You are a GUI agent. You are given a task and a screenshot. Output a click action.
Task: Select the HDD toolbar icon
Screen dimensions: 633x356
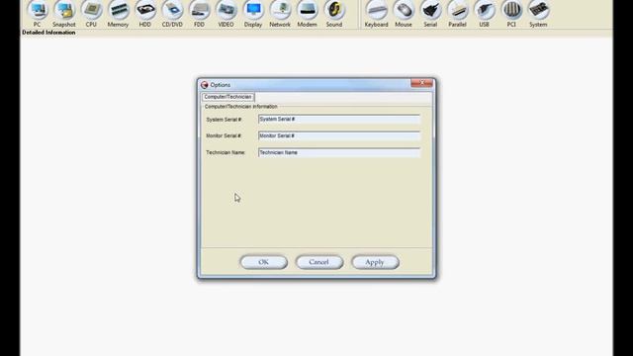click(x=145, y=11)
